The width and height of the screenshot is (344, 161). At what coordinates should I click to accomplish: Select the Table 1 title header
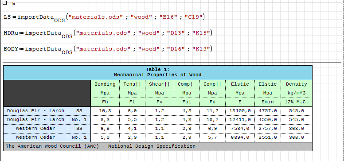coord(158,72)
